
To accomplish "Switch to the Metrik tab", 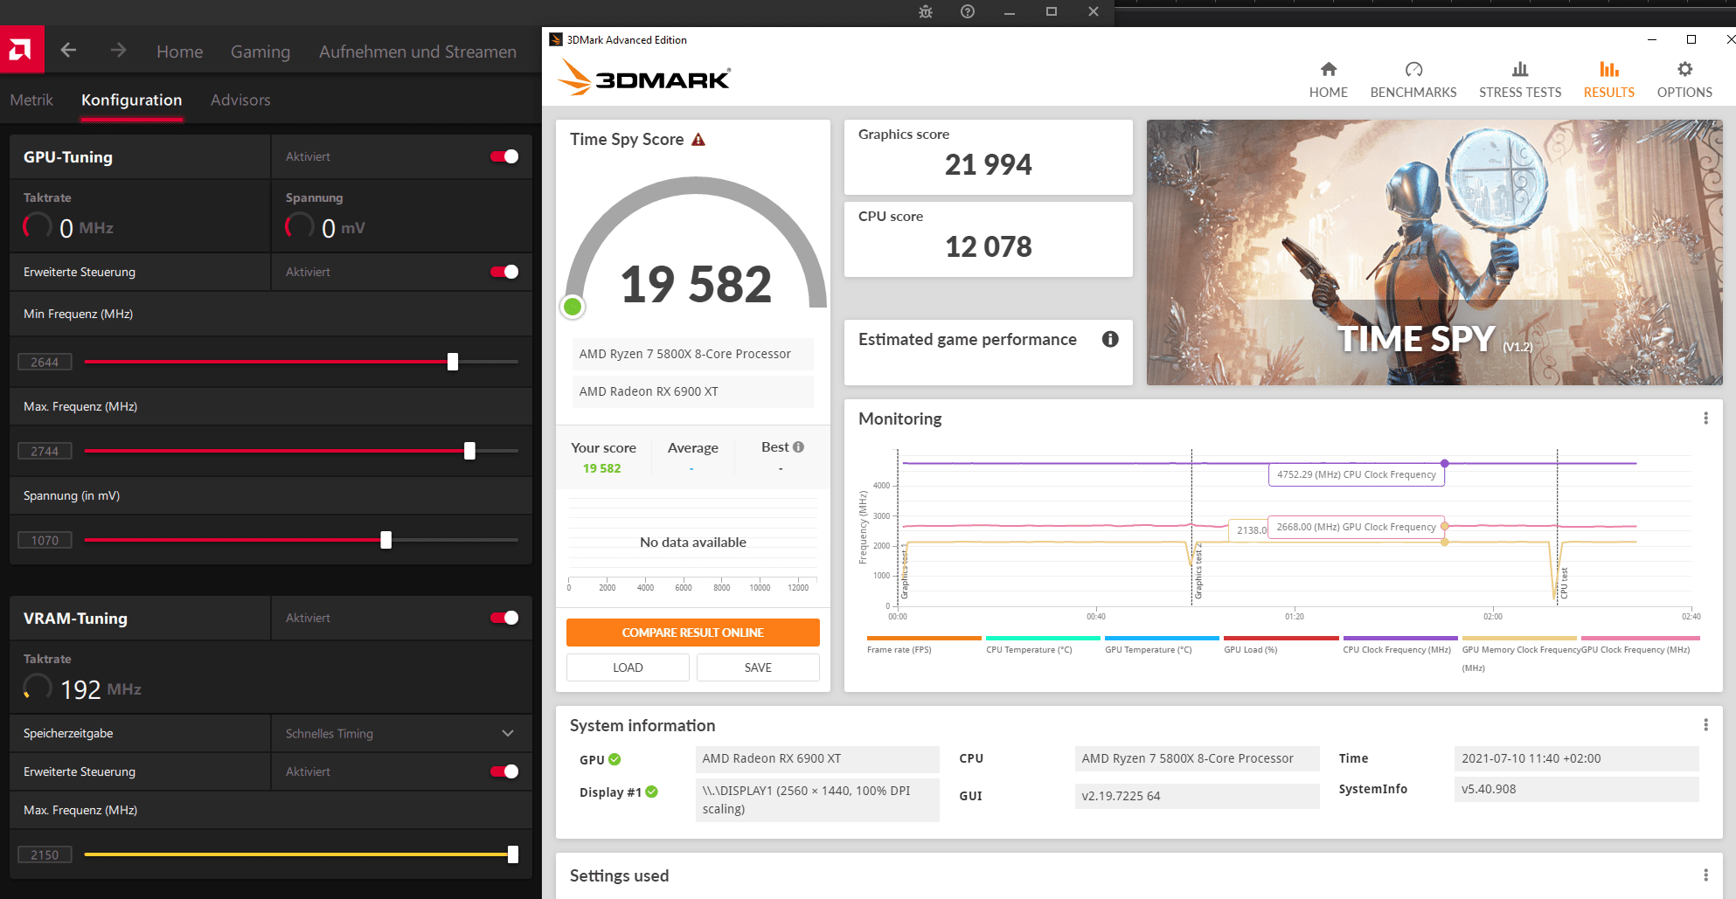I will [31, 100].
